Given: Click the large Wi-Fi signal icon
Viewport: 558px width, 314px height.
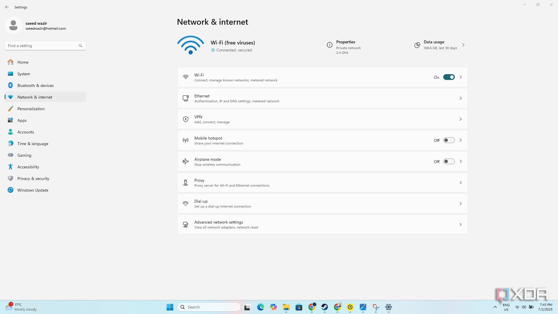Looking at the screenshot, I should [191, 45].
